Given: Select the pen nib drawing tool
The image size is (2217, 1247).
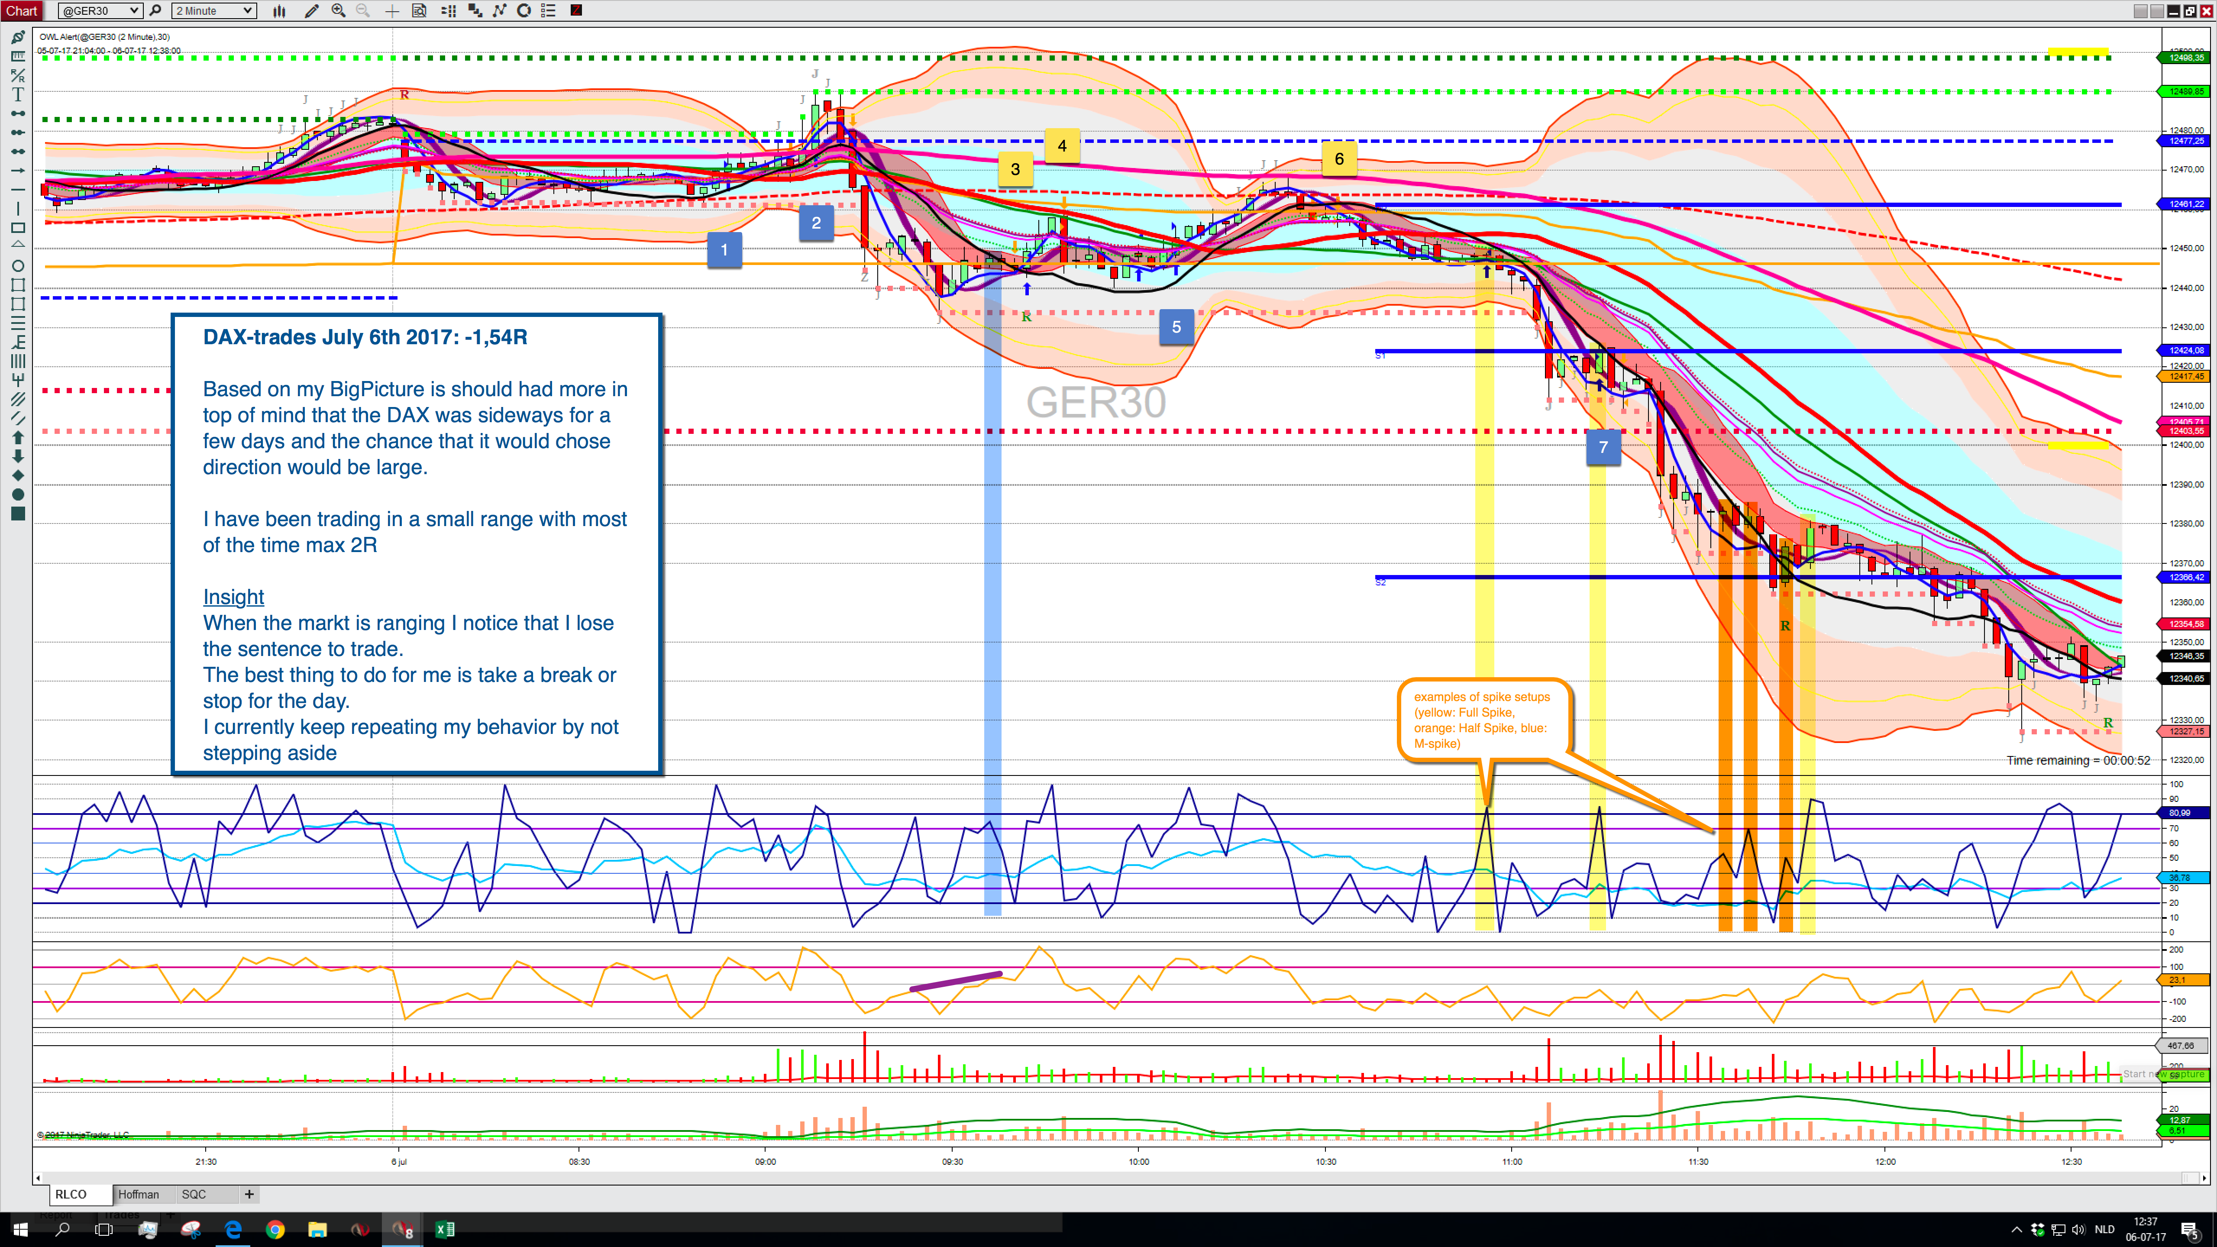Looking at the screenshot, I should click(x=17, y=37).
